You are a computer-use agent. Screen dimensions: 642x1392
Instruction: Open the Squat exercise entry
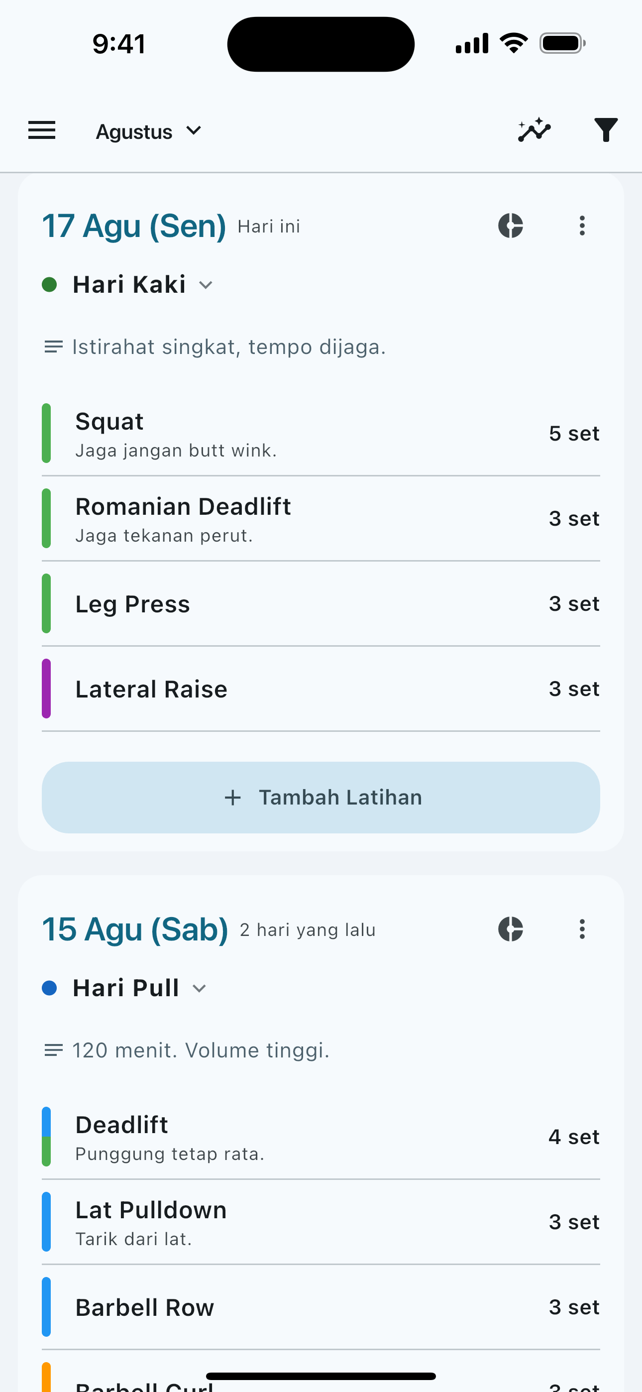pos(321,433)
